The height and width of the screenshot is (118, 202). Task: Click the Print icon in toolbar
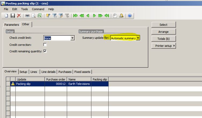[27, 16]
